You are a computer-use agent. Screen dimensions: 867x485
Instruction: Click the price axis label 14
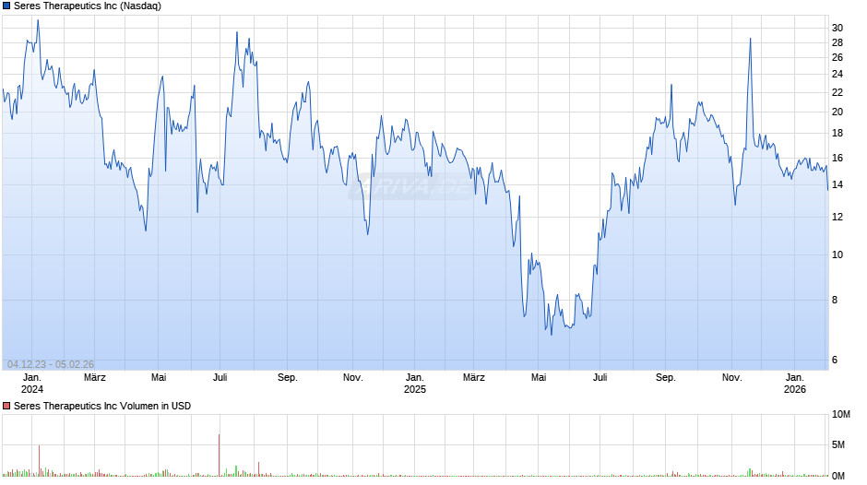click(837, 184)
